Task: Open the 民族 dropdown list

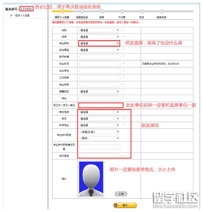Action: coord(99,37)
